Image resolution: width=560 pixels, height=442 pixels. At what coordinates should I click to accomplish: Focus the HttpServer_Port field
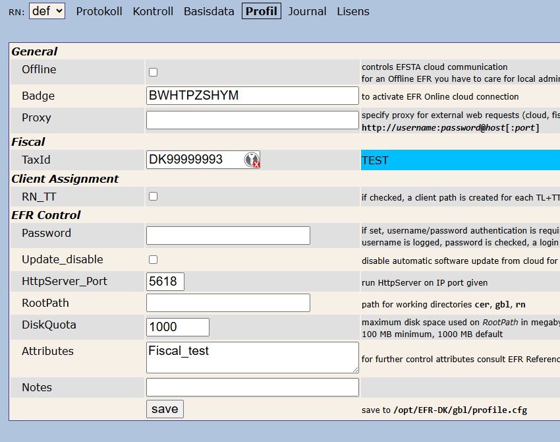point(165,282)
